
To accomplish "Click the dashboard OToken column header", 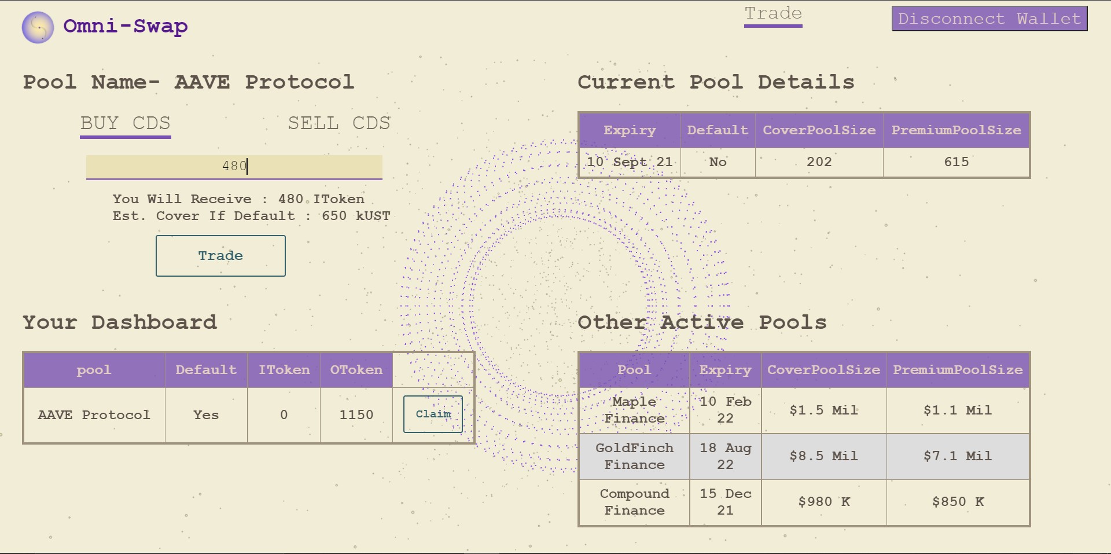I will (356, 370).
